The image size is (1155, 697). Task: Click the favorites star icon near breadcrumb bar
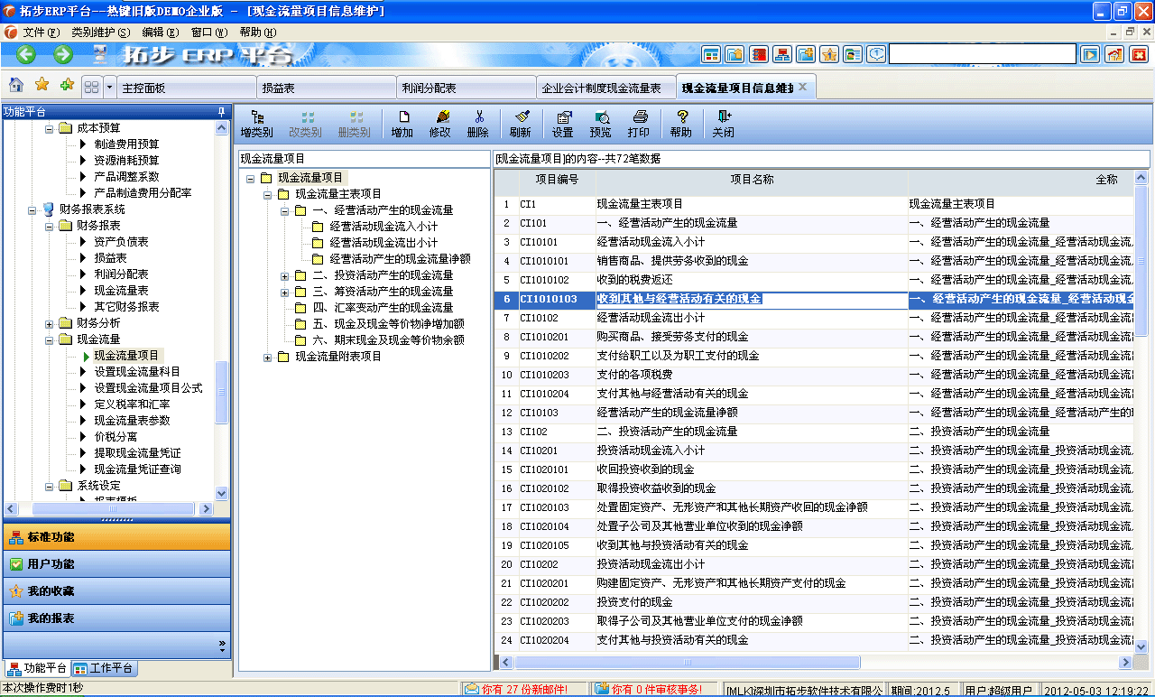(x=41, y=85)
